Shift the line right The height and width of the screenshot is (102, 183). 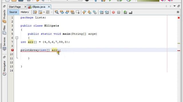(x=107, y=12)
